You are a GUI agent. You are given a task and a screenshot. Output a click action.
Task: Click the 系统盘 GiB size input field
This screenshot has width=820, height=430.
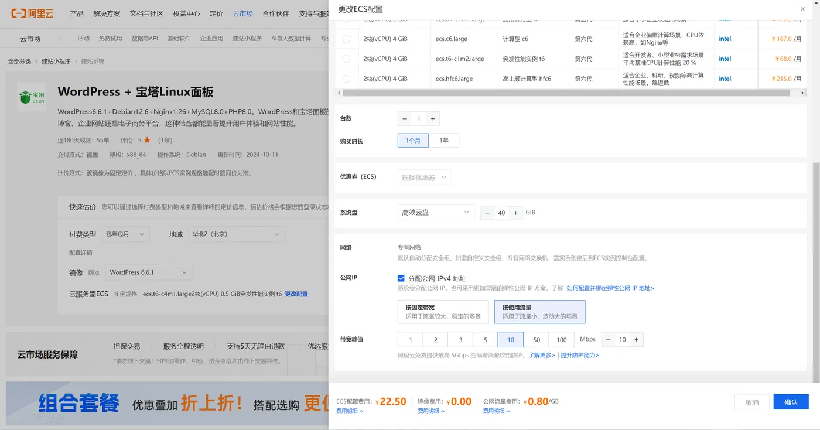pos(501,213)
